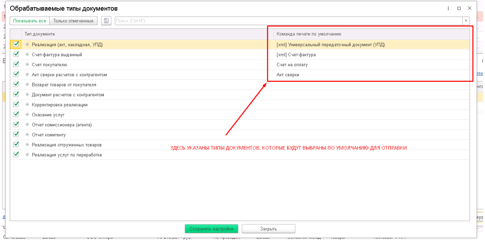Image resolution: width=485 pixels, height=240 pixels.
Task: Select the Акт сверки print command cell
Action: pos(372,74)
